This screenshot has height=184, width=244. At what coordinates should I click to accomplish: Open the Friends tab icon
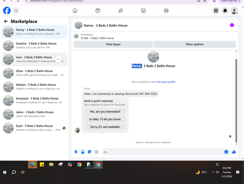point(121,11)
